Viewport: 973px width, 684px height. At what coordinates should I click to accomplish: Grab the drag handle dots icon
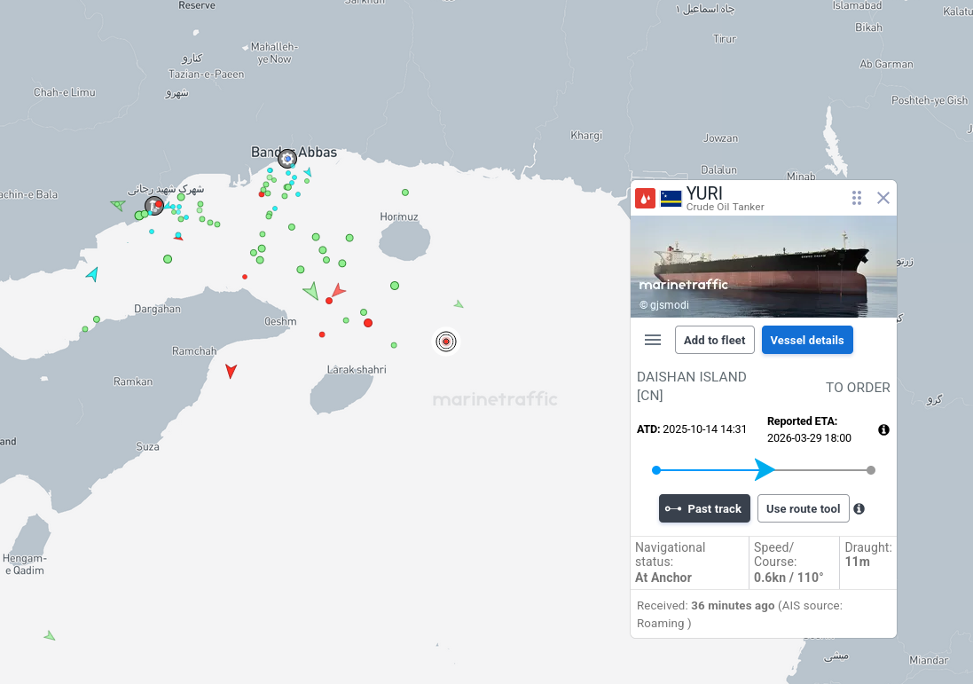[856, 197]
